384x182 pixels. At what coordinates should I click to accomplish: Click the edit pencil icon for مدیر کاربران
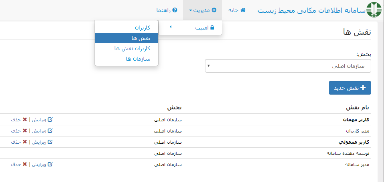pyautogui.click(x=50, y=131)
